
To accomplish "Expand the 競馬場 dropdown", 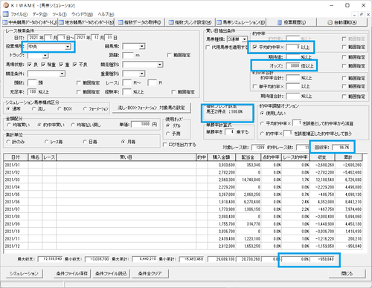I will coord(141,46).
